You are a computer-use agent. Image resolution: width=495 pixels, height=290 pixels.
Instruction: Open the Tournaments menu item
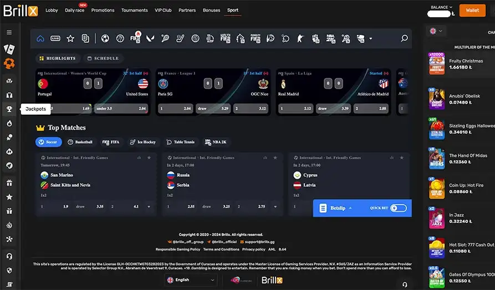[135, 10]
